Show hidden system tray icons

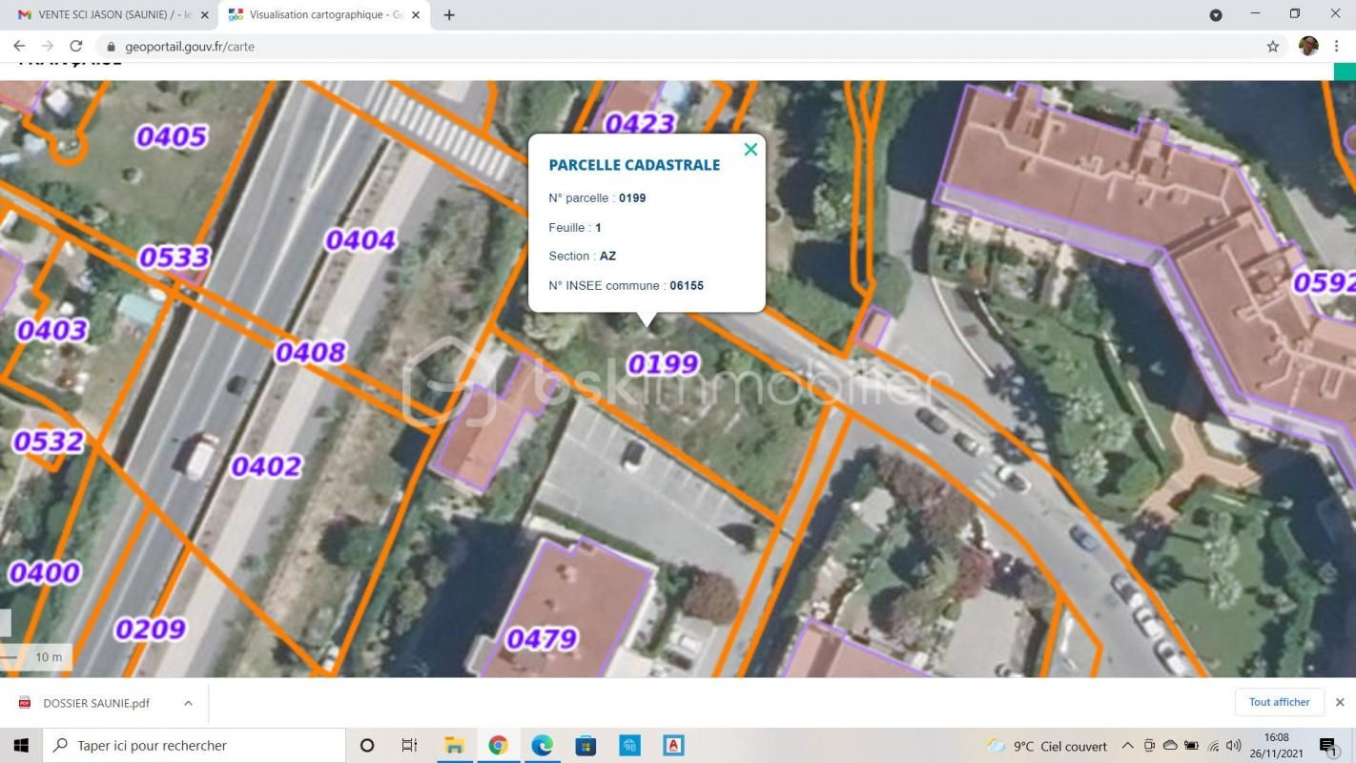pos(1127,746)
